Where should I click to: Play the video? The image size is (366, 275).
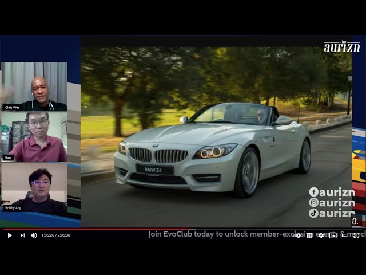(x=10, y=235)
